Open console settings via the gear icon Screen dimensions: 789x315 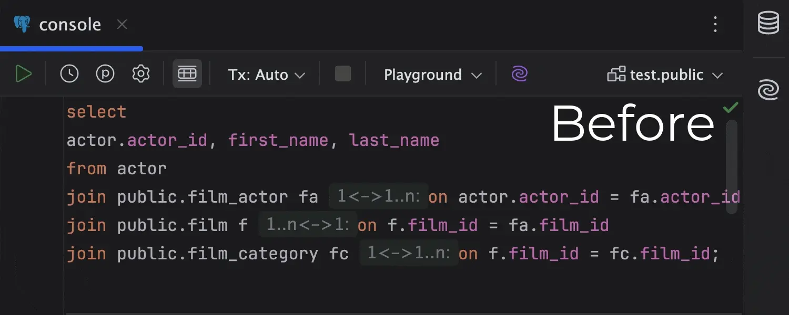(140, 73)
